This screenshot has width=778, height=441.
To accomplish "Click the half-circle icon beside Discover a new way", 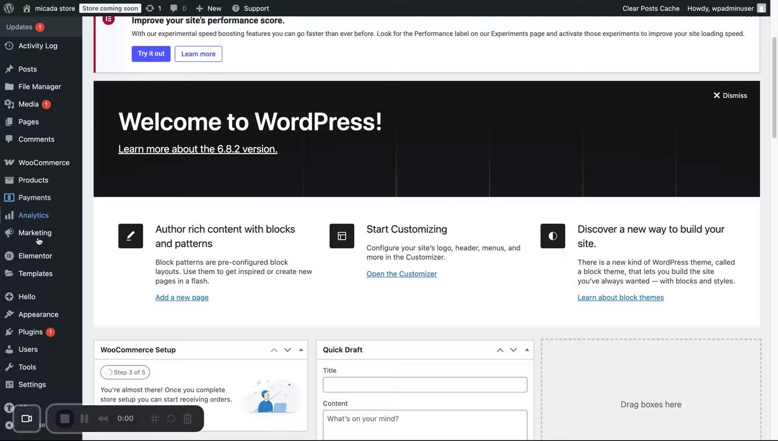I will [x=553, y=236].
